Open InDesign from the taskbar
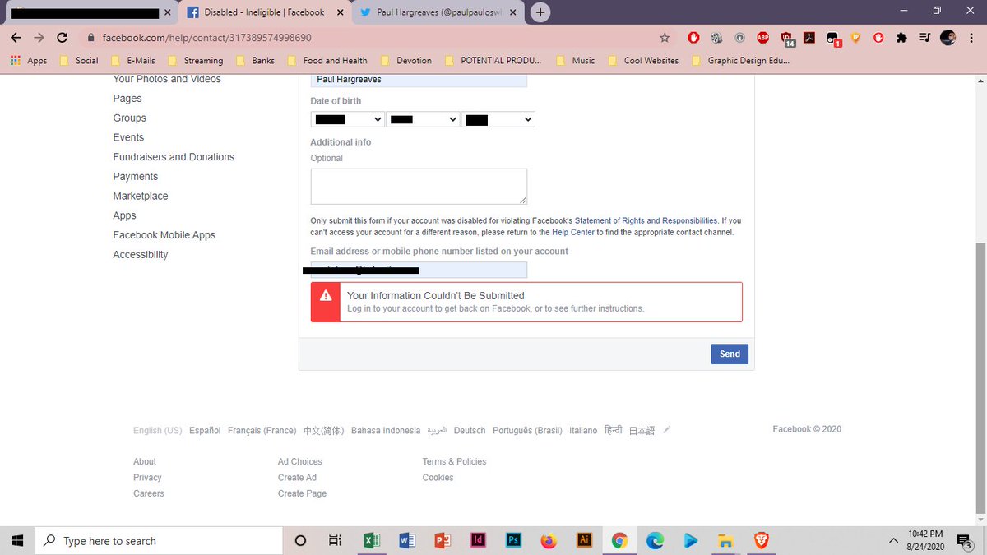The height and width of the screenshot is (555, 987). point(478,540)
